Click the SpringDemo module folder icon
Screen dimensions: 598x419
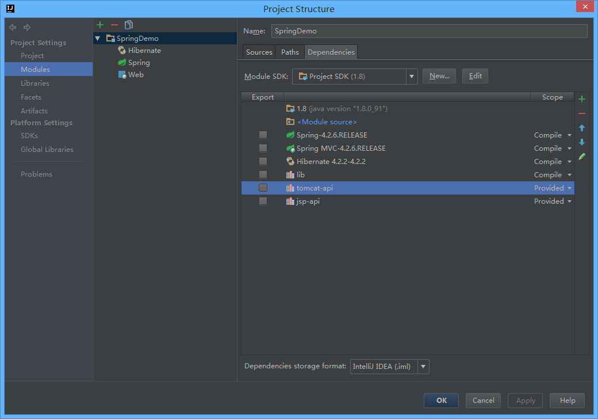click(x=110, y=38)
